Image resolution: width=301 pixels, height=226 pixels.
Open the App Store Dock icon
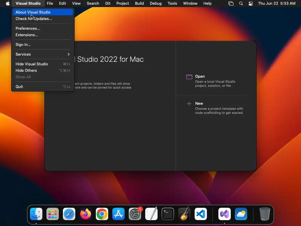[x=118, y=214]
